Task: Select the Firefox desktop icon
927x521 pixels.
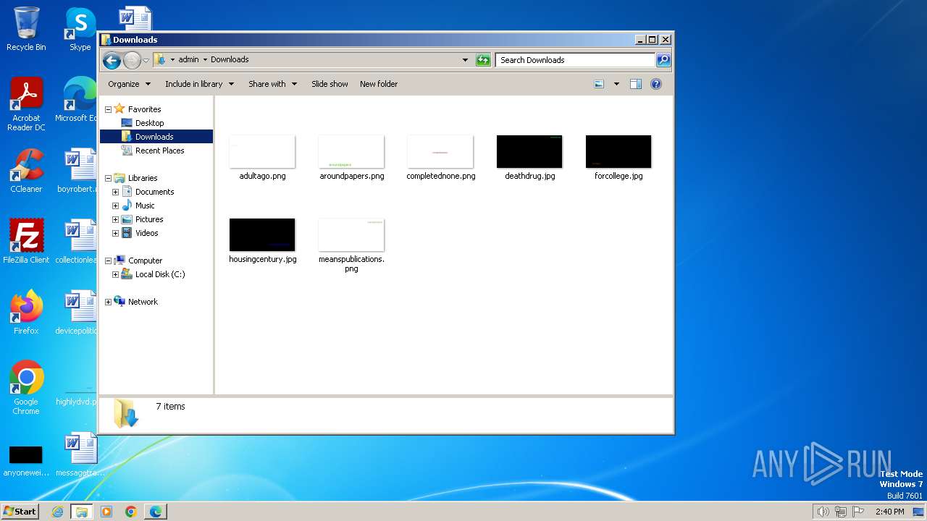Action: pos(26,313)
